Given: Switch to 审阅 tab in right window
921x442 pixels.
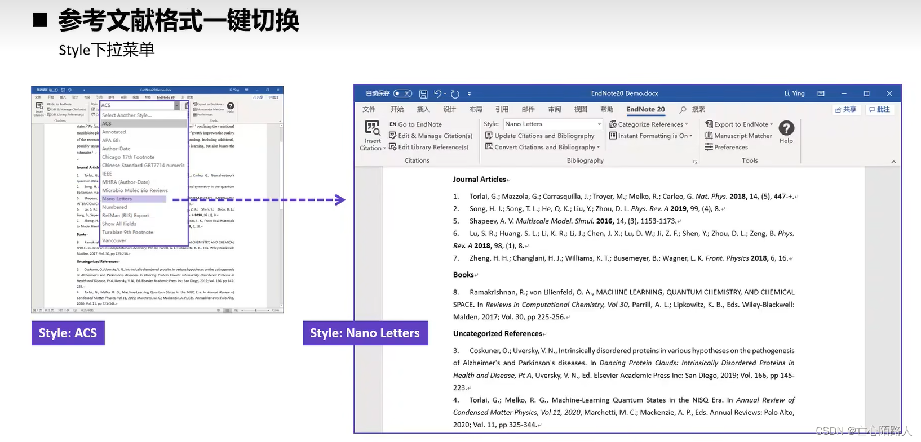Looking at the screenshot, I should point(555,110).
